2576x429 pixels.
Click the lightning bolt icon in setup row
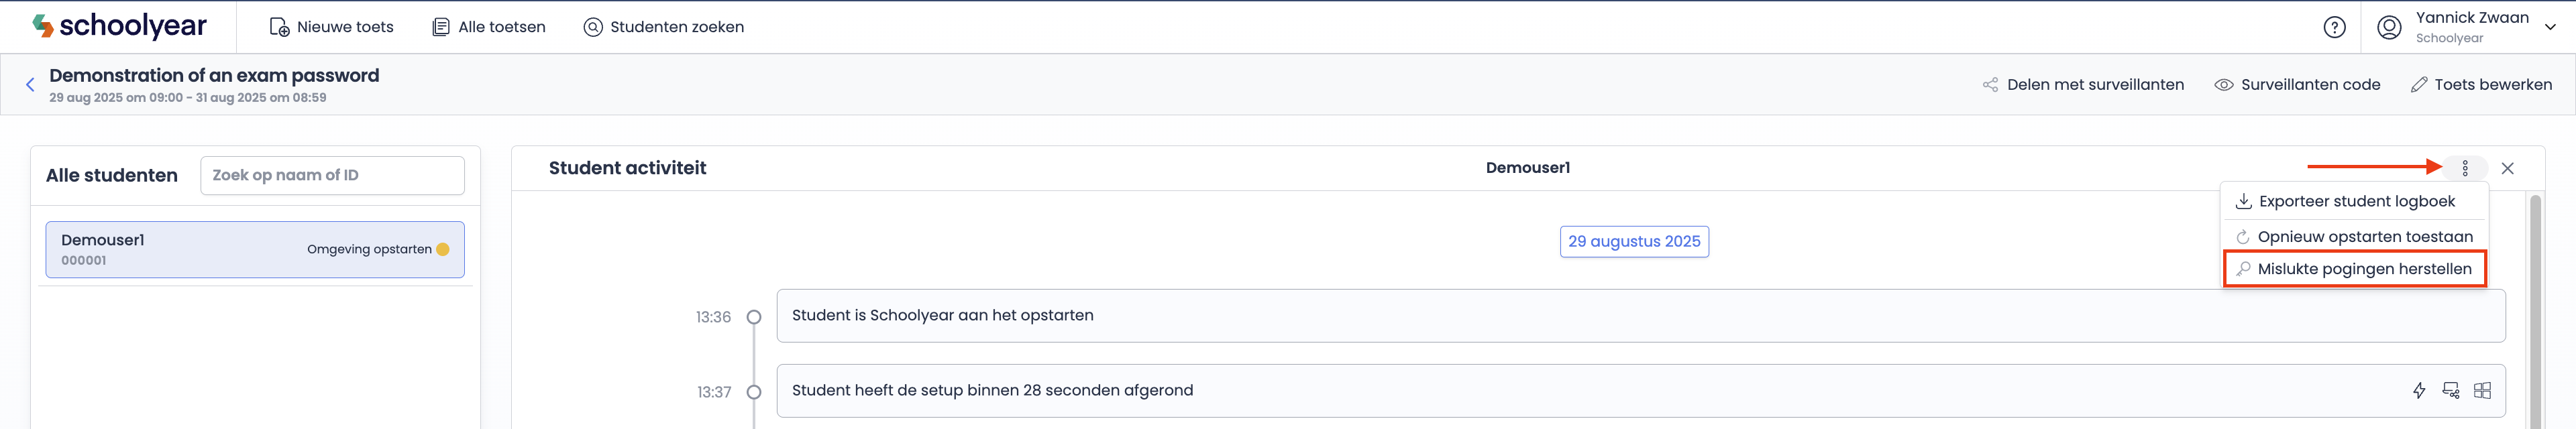pos(2418,390)
